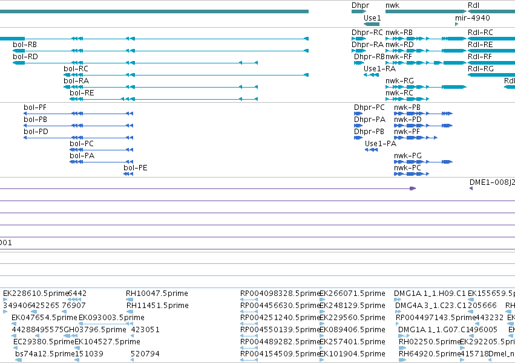Open EST GH03796.5prime label
This screenshot has height=363, width=515.
95,330
